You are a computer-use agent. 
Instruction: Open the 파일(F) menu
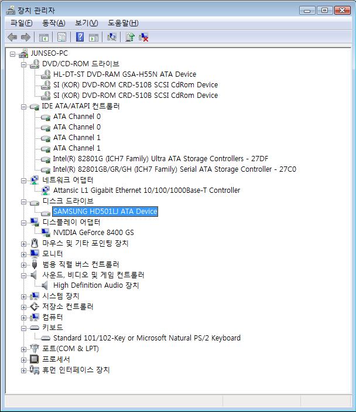pyautogui.click(x=21, y=23)
